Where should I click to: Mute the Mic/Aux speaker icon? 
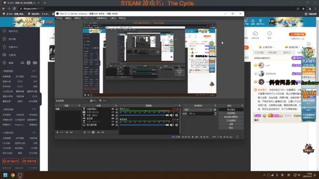pyautogui.click(x=172, y=115)
